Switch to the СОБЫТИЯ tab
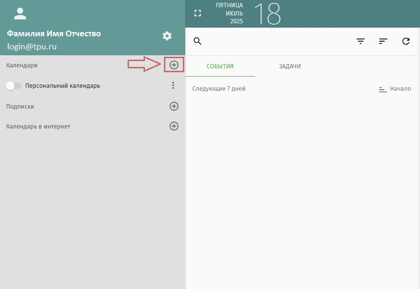Screen dimensions: 420x289 click(220, 66)
